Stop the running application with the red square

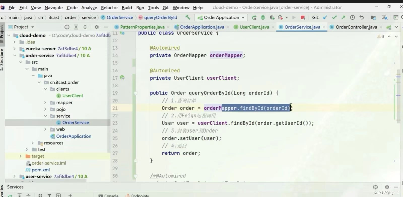[x=303, y=18]
